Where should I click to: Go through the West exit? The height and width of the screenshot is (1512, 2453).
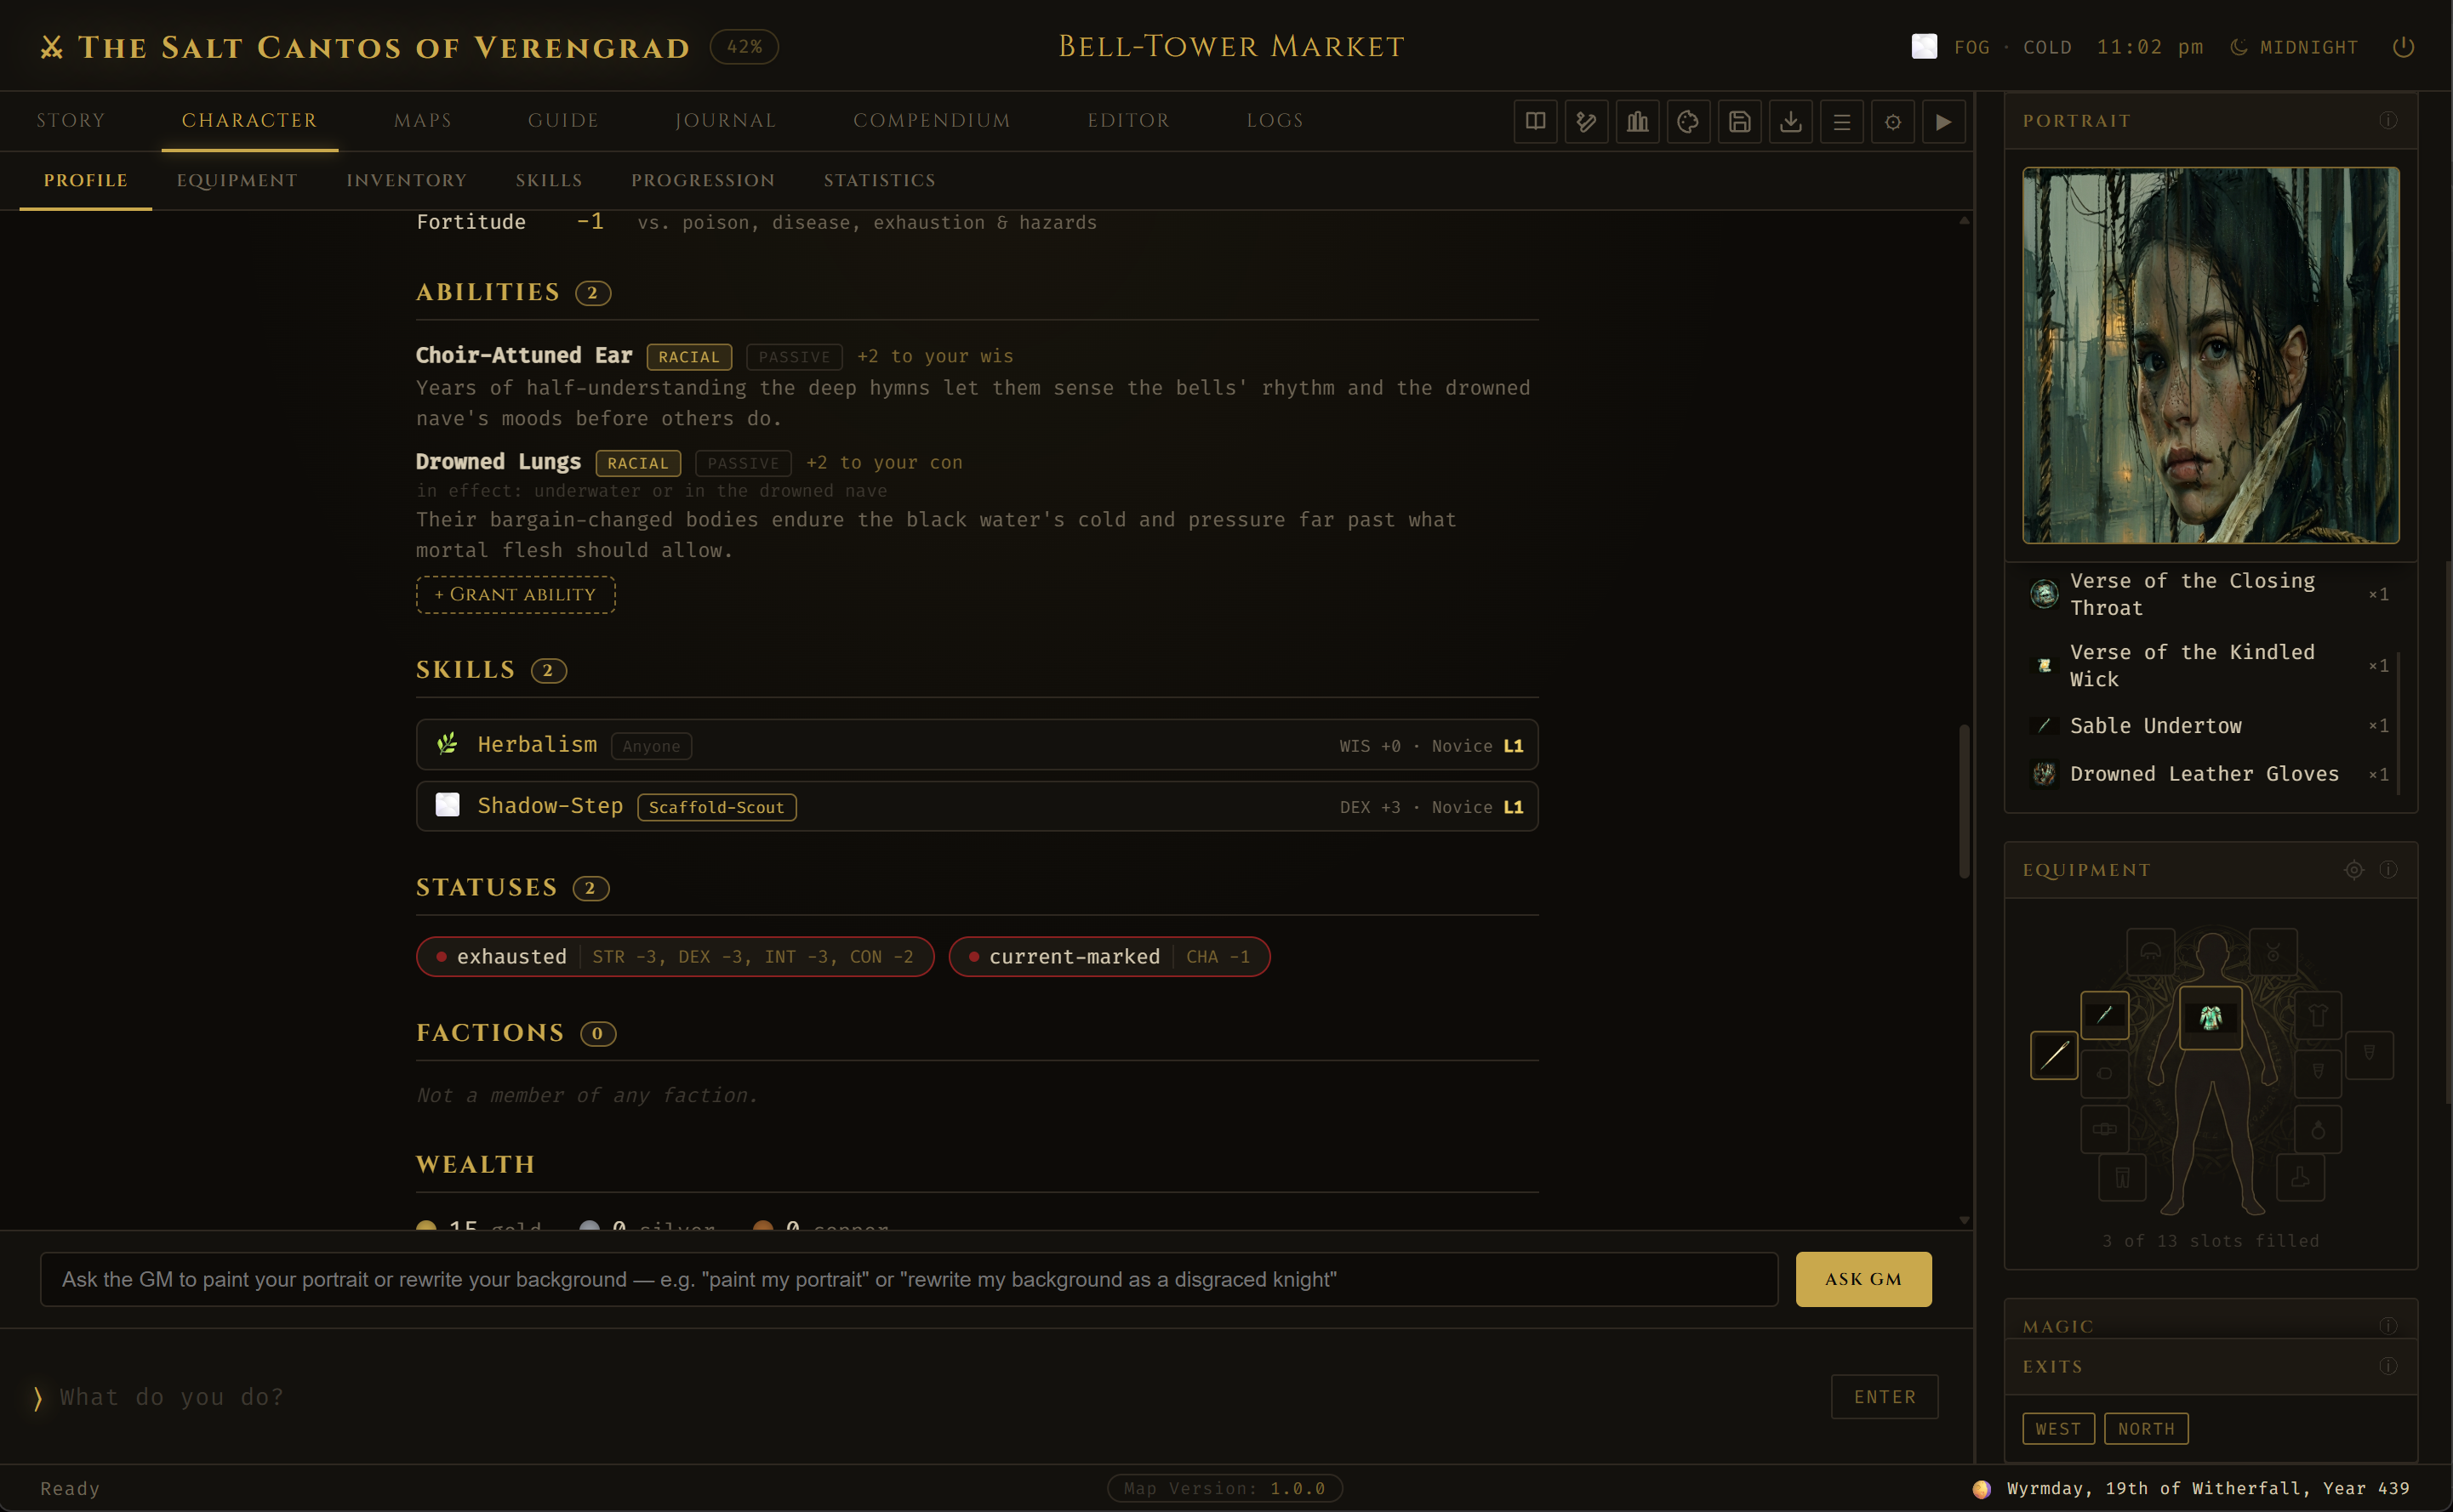pos(2058,1429)
